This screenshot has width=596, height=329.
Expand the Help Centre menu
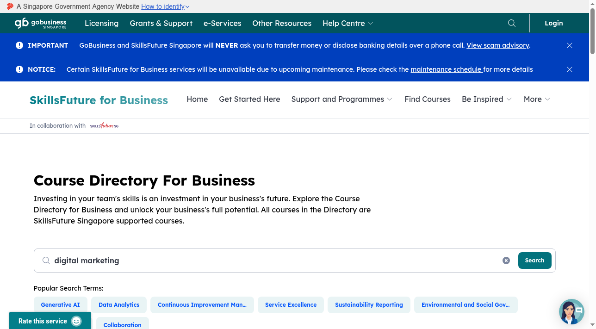pyautogui.click(x=348, y=23)
